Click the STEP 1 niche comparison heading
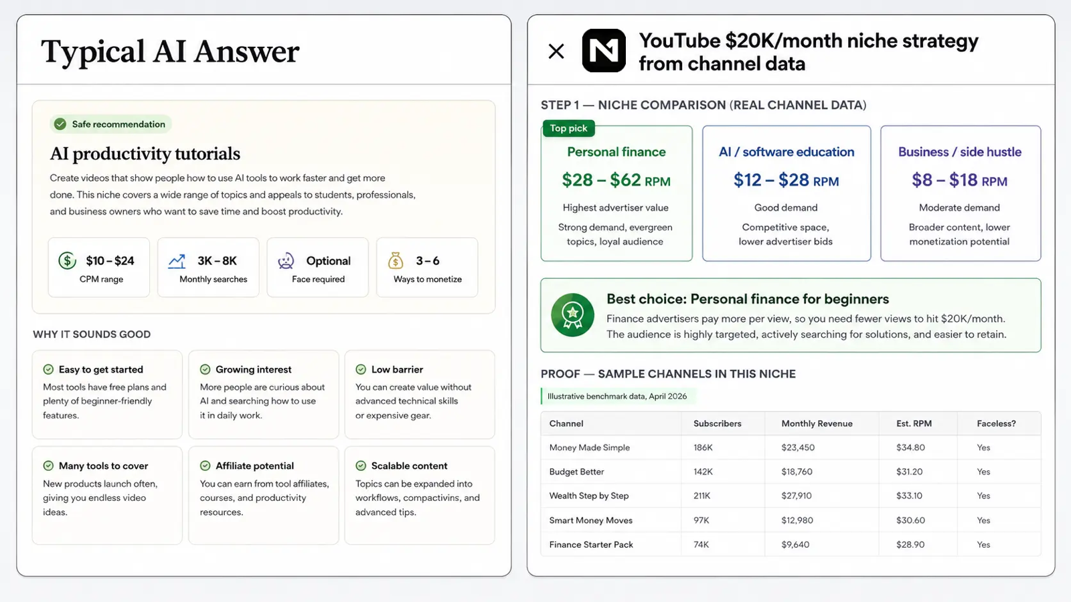This screenshot has width=1071, height=602. coord(704,105)
